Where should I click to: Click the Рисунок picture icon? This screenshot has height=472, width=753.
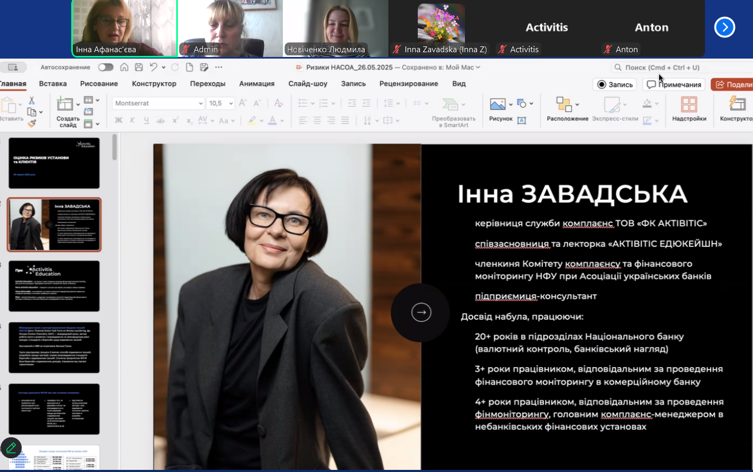(x=498, y=104)
